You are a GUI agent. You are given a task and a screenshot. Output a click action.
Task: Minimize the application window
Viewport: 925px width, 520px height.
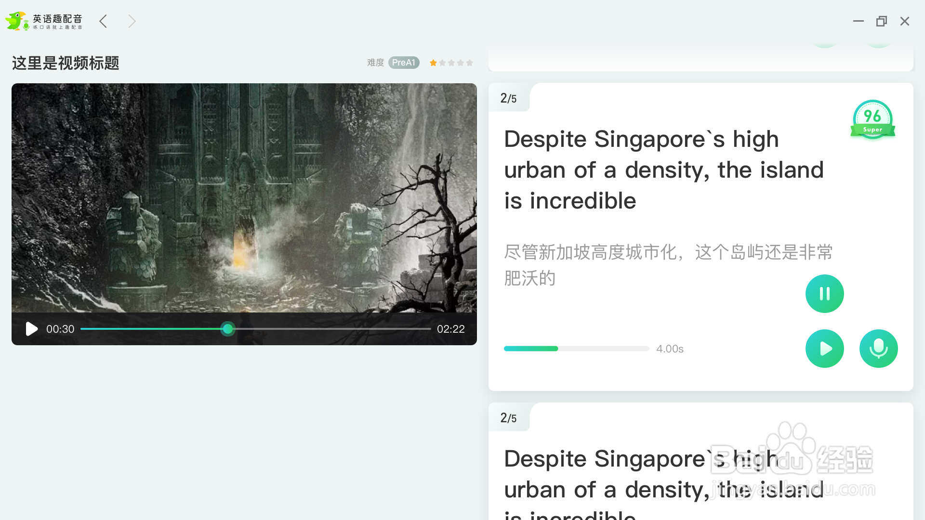click(859, 21)
